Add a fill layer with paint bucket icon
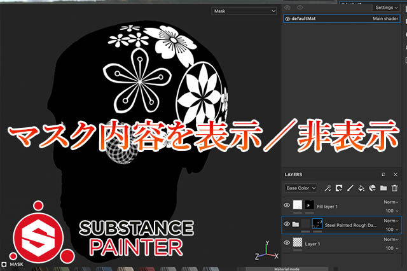Image resolution: width=407 pixels, height=271 pixels. [361, 188]
